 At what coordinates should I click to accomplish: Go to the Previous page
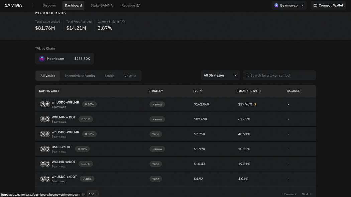click(x=288, y=194)
